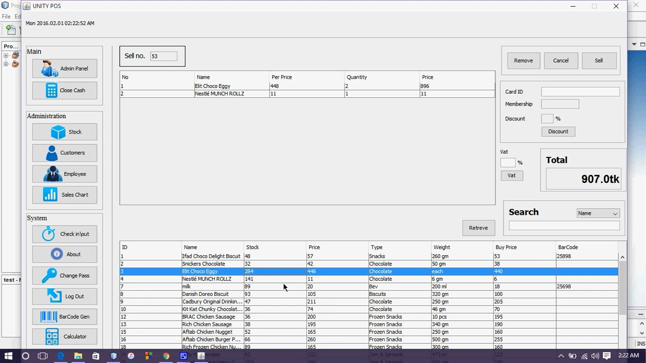This screenshot has width=646, height=363.
Task: Open the BarCode Gen tool
Action: coord(64,316)
